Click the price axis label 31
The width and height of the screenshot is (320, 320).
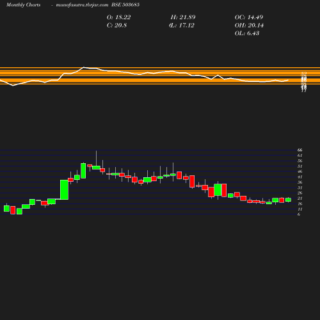[300, 188]
